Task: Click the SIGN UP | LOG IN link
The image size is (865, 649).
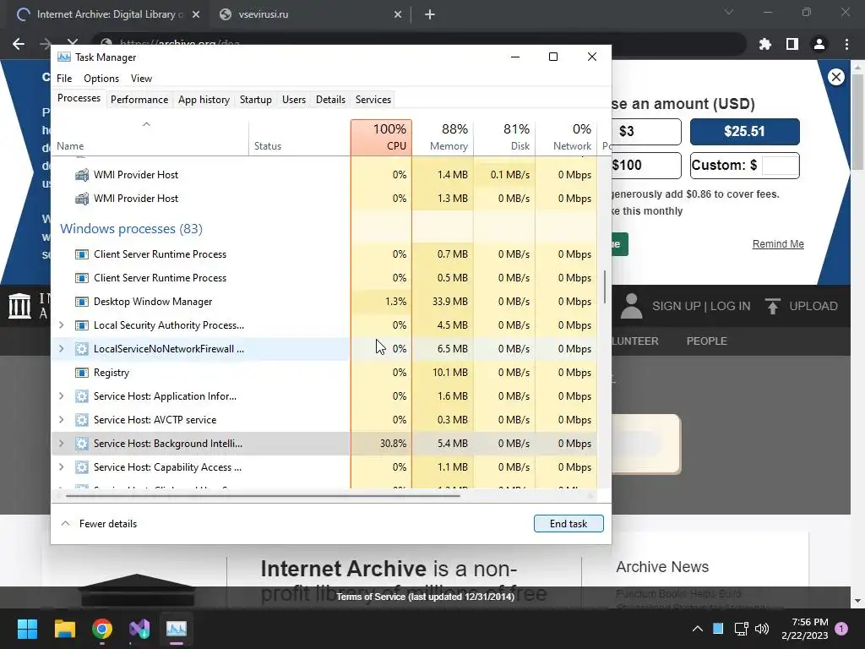Action: tap(700, 306)
